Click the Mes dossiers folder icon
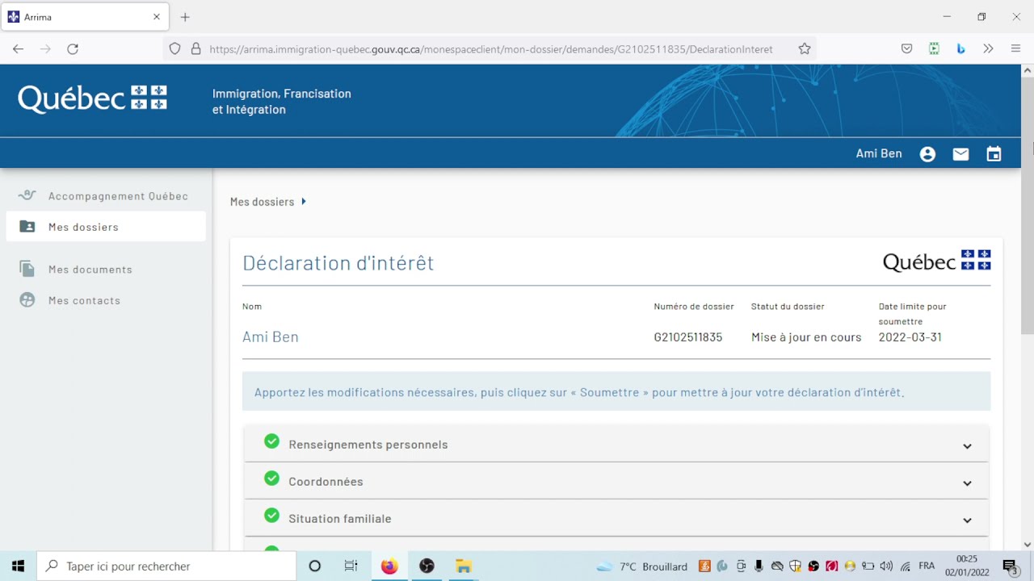The height and width of the screenshot is (581, 1034). (x=27, y=227)
